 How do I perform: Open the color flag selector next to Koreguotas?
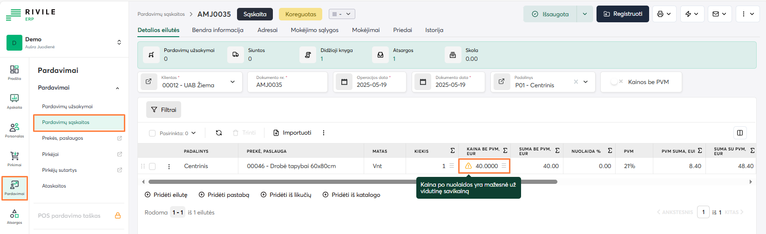click(x=342, y=14)
